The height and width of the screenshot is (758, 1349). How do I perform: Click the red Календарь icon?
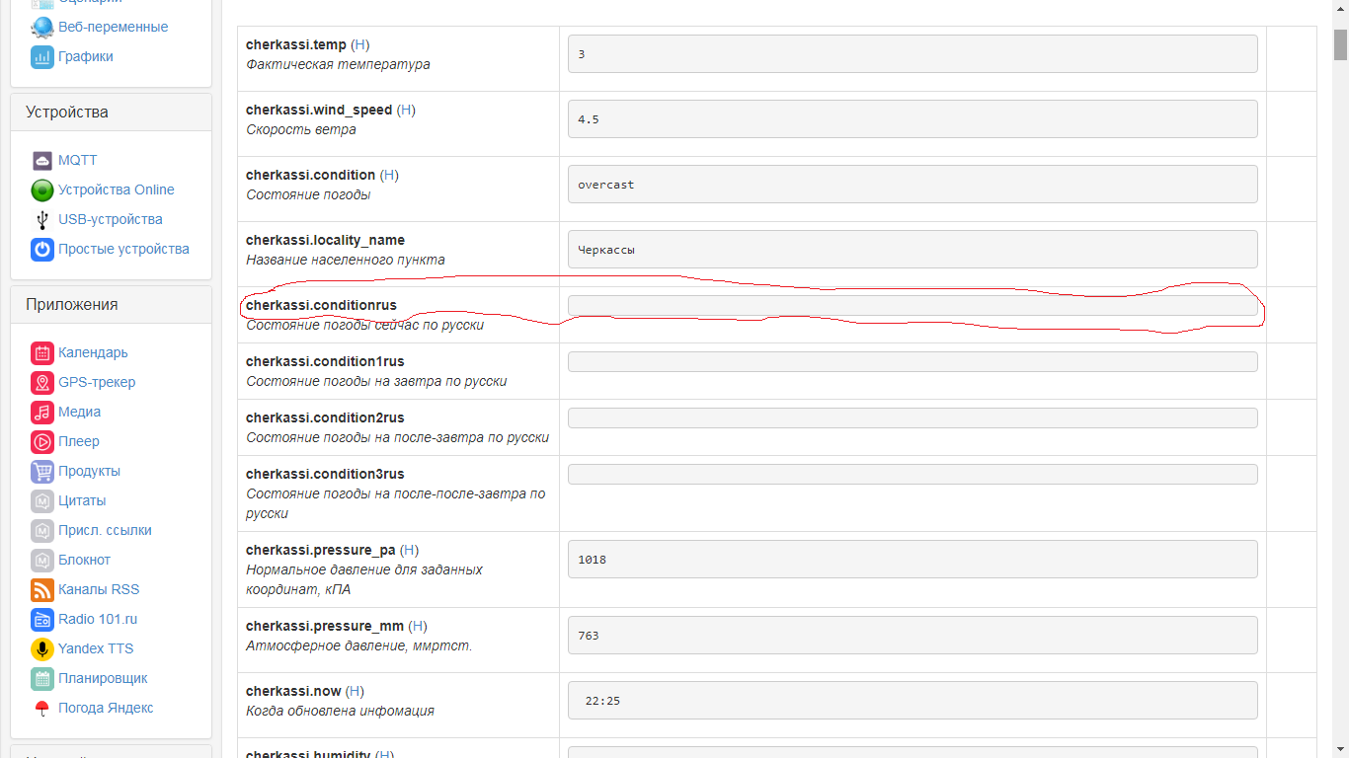point(41,352)
